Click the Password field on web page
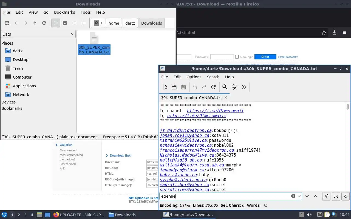Viewport: 351px width, 219px height. click(222, 57)
